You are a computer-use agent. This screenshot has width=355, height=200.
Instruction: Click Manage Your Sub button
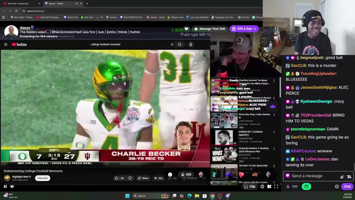tap(209, 29)
